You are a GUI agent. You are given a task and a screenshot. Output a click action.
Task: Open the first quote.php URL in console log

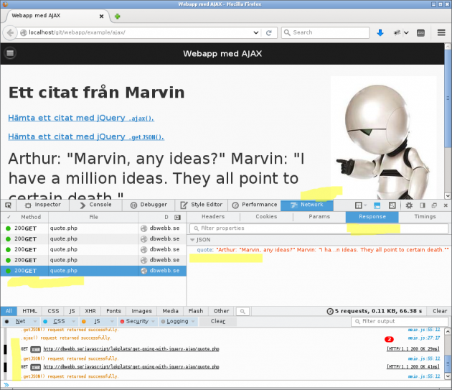[131, 349]
